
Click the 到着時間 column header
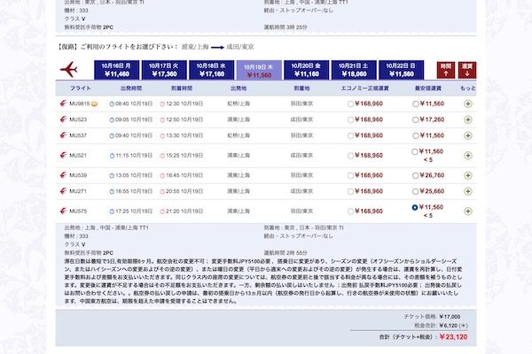(182, 88)
